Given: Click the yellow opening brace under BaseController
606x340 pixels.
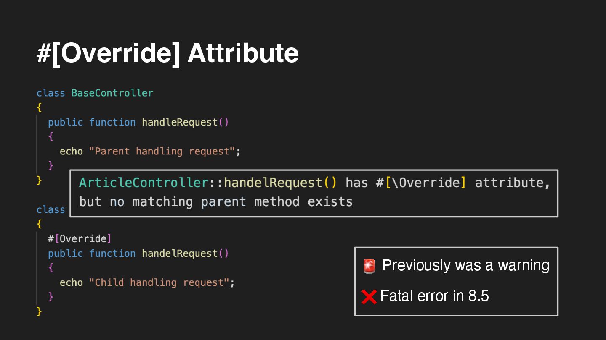Looking at the screenshot, I should click(39, 107).
